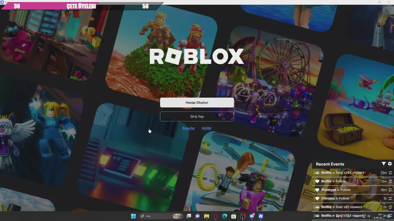Click the heart icon beside C4russs Follow
This screenshot has height=221, width=394.
click(x=317, y=199)
